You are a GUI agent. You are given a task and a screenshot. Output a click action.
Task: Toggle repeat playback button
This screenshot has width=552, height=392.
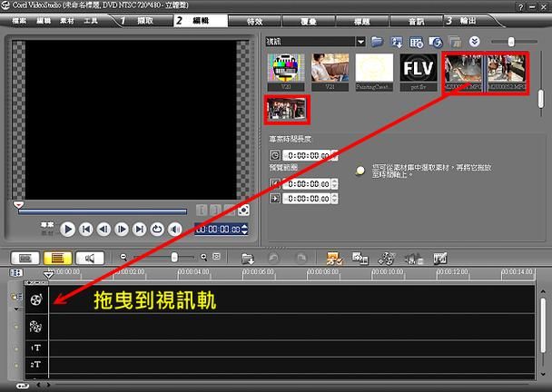[157, 230]
